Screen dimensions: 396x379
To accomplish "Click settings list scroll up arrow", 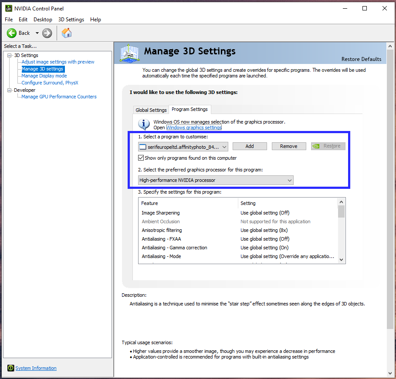I will tap(341, 202).
